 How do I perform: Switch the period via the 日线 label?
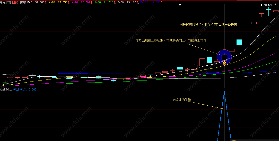click(x=15, y=3)
